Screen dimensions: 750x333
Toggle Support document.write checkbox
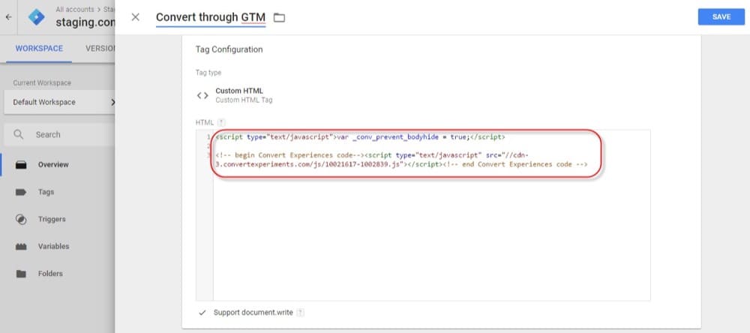point(202,313)
